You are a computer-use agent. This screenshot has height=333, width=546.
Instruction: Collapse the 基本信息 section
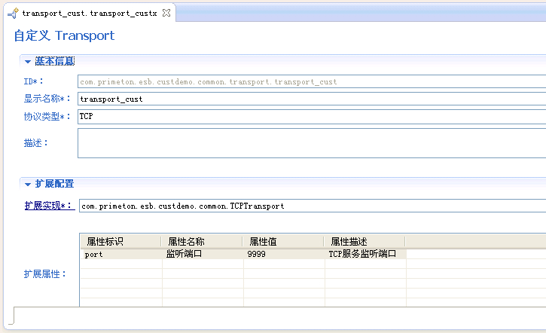[x=28, y=61]
